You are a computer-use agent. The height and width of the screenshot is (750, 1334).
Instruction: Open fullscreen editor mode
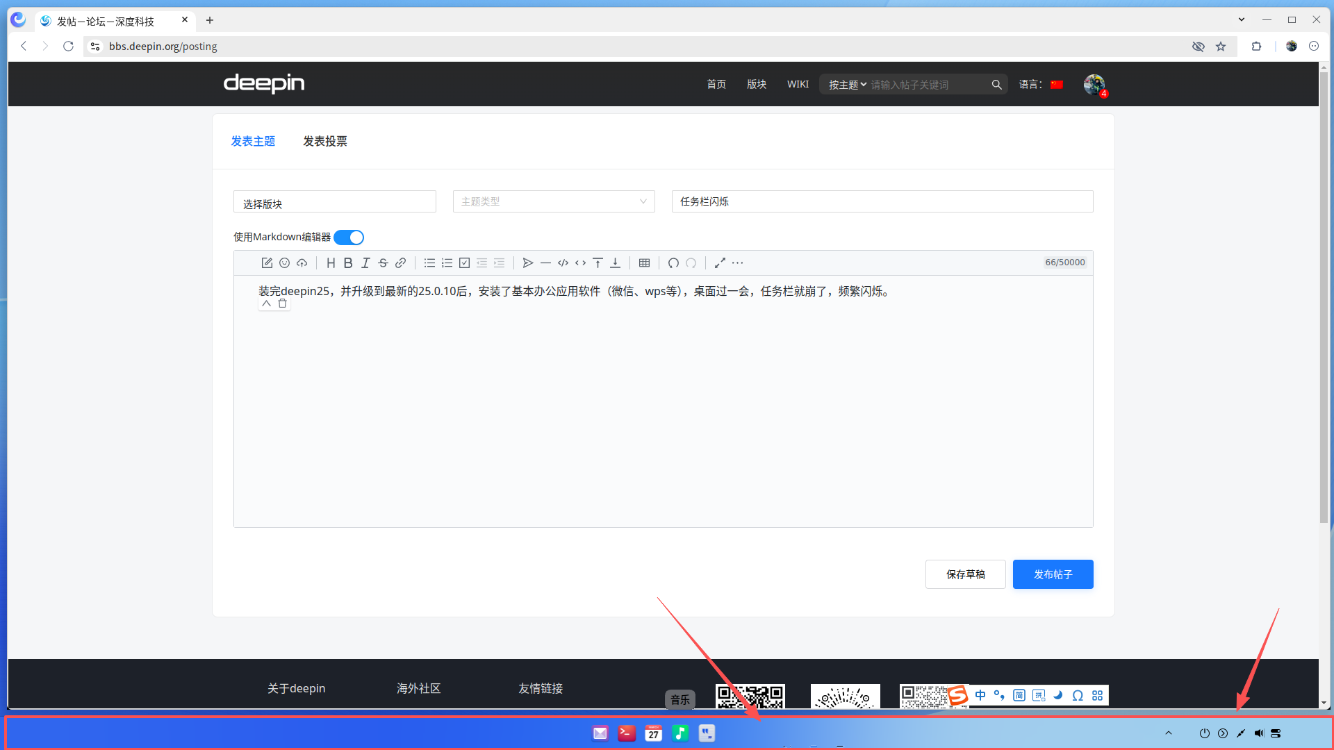pyautogui.click(x=720, y=262)
